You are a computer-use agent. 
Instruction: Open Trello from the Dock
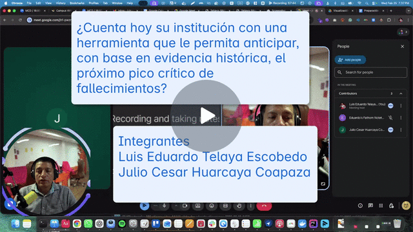156,224
